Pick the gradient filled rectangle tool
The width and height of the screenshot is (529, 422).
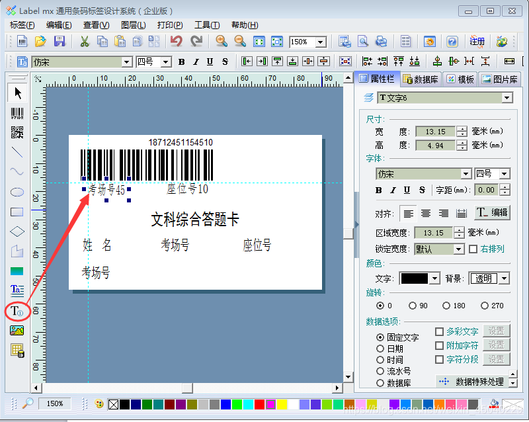click(17, 271)
